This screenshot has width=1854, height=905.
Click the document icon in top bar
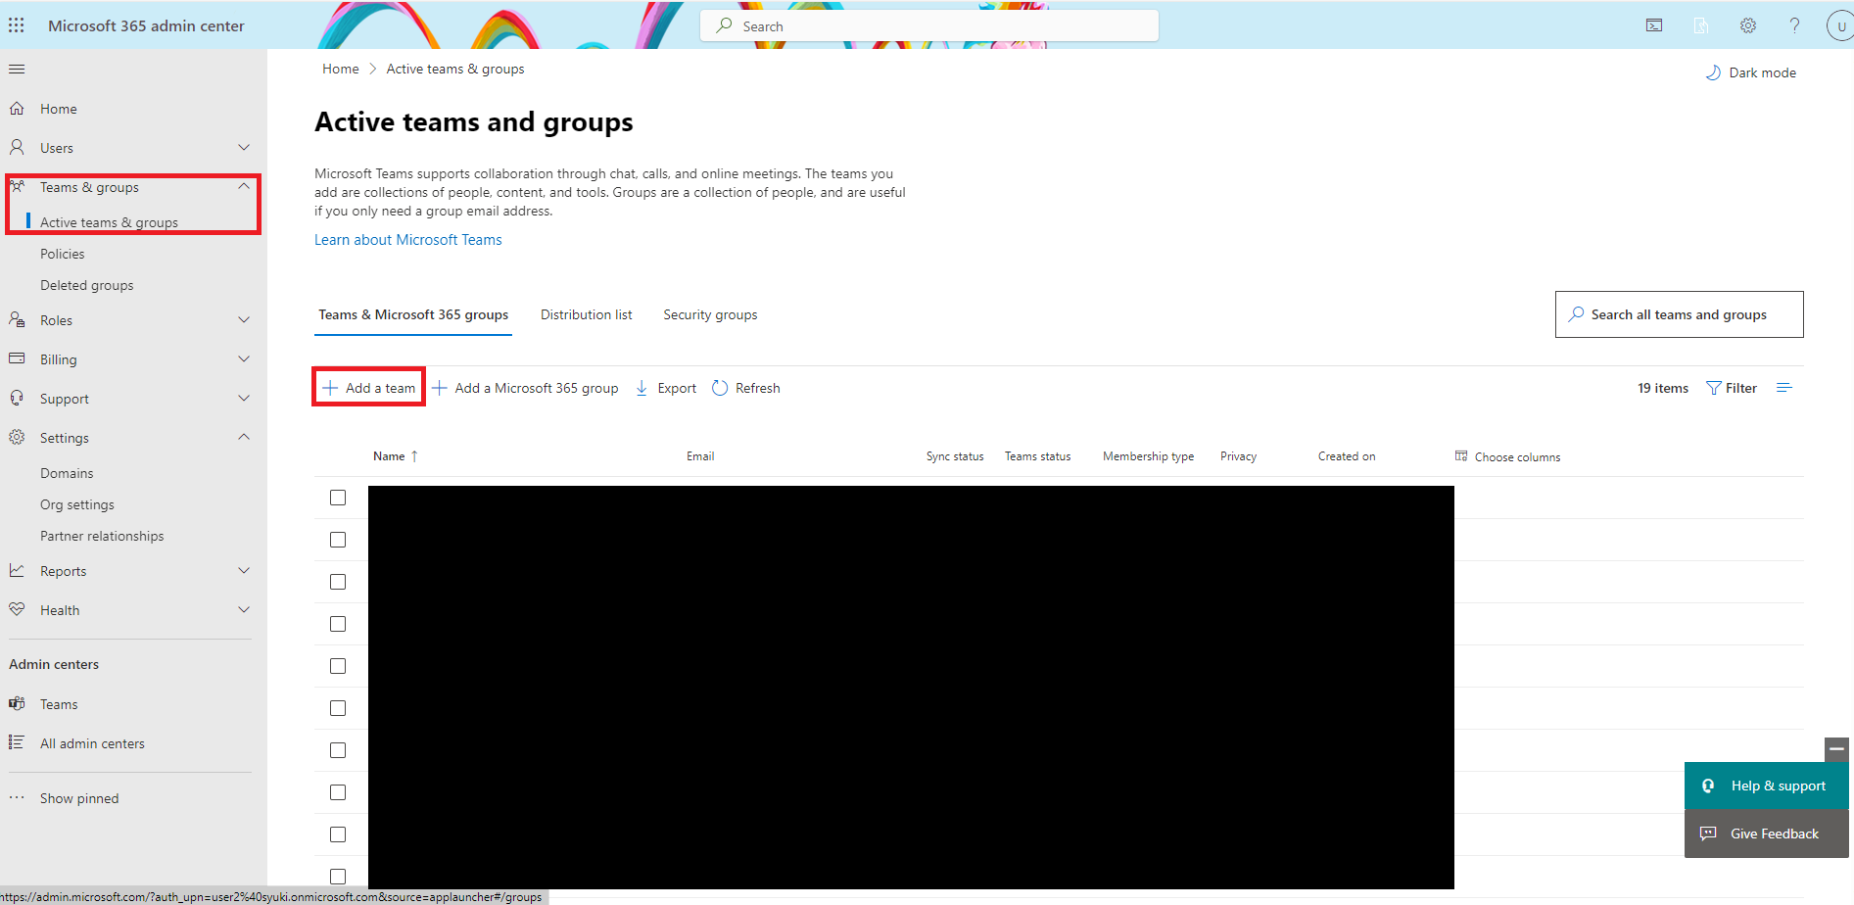(1701, 25)
